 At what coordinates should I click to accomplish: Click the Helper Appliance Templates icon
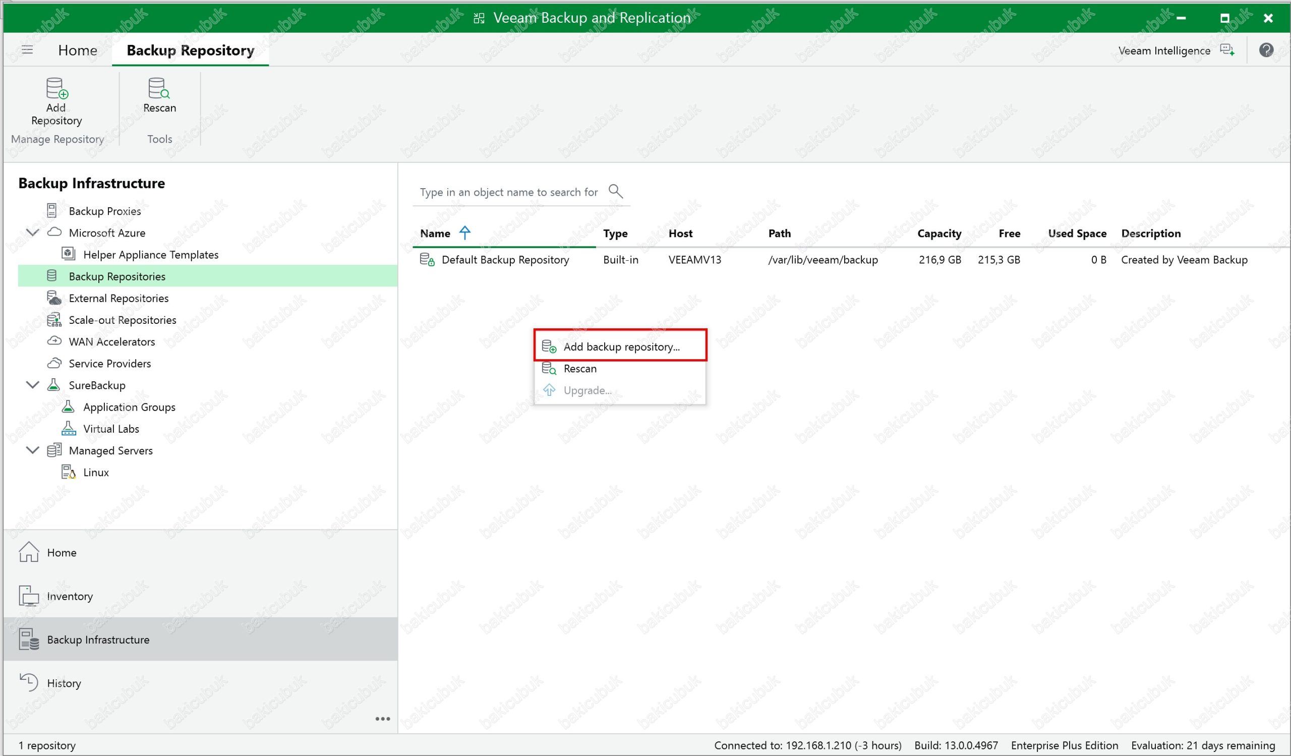pyautogui.click(x=68, y=254)
